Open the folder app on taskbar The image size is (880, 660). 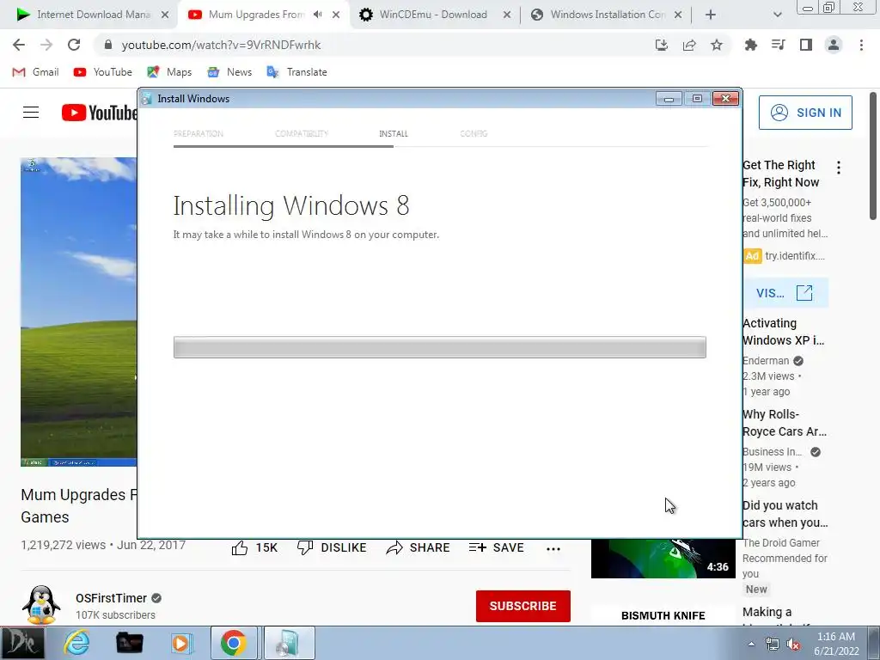point(129,643)
